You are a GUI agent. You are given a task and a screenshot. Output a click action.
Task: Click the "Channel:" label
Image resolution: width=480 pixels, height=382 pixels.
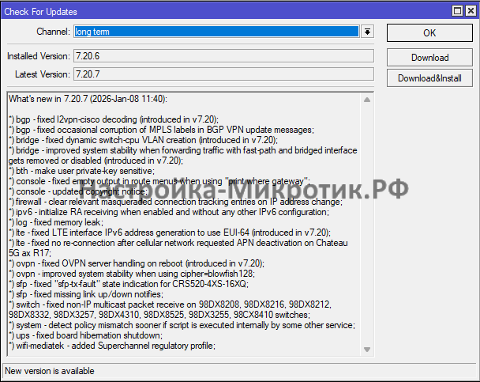tap(53, 32)
